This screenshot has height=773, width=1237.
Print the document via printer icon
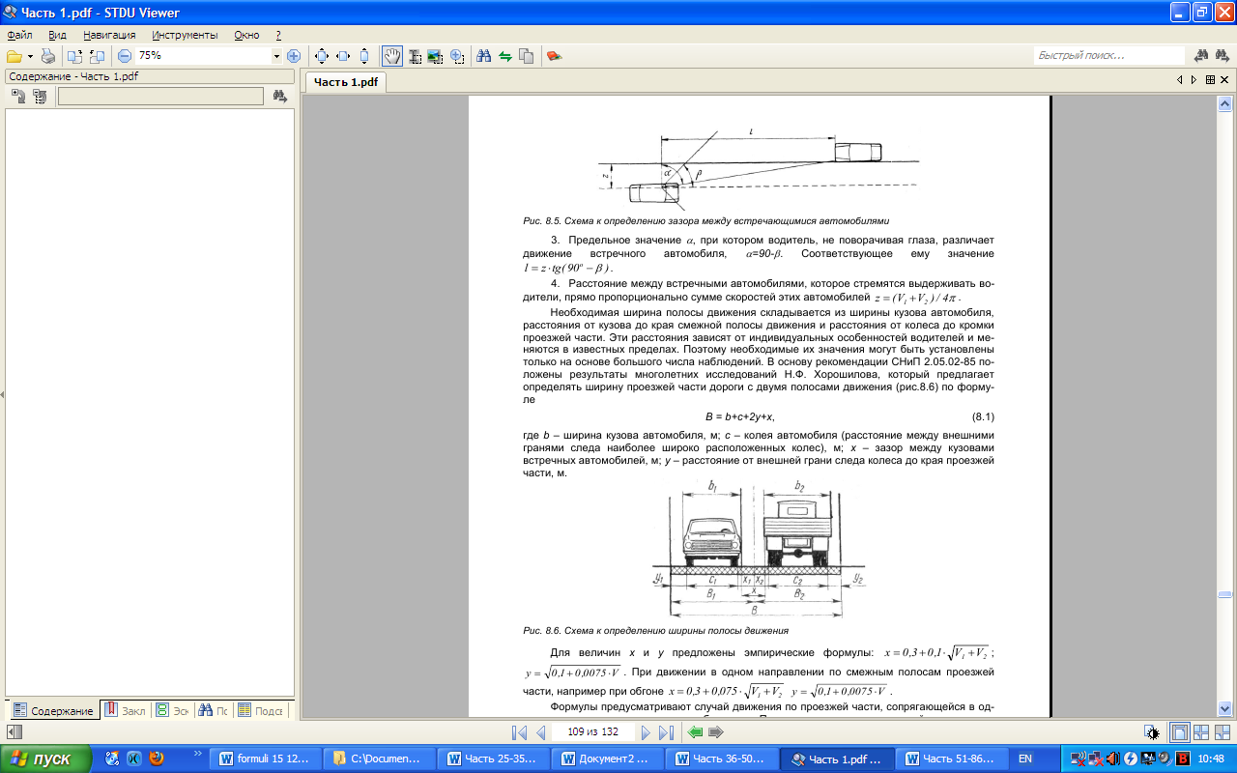(47, 56)
